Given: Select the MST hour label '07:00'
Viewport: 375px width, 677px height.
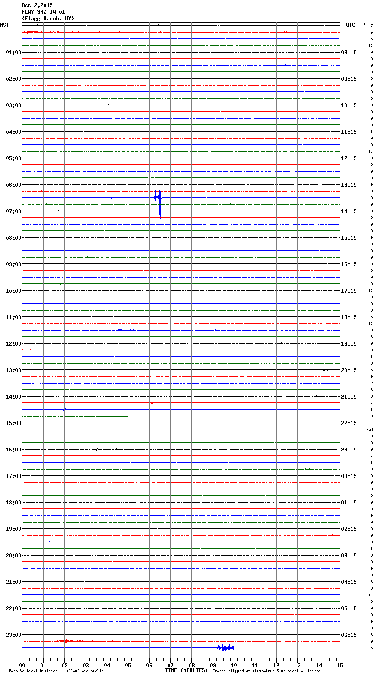Looking at the screenshot, I should [14, 211].
